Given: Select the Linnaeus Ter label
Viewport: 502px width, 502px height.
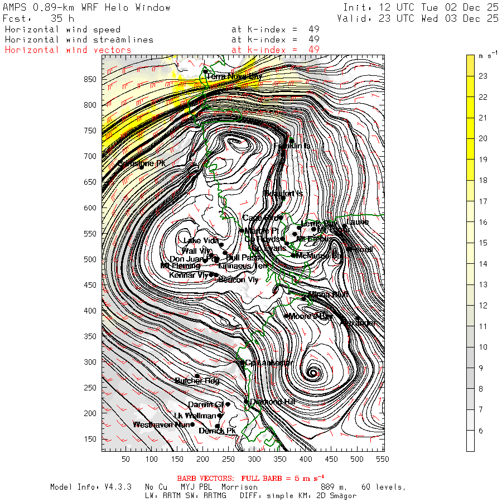Looking at the screenshot, I should pos(243,266).
